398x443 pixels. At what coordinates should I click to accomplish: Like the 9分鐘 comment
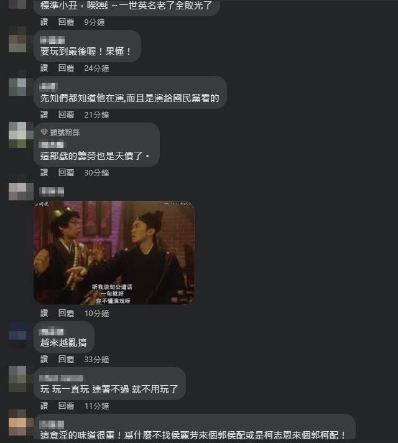coord(44,22)
